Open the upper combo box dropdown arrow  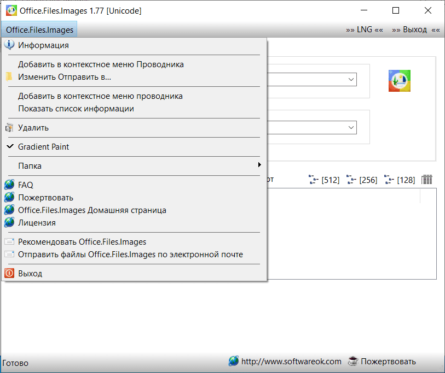tap(351, 80)
